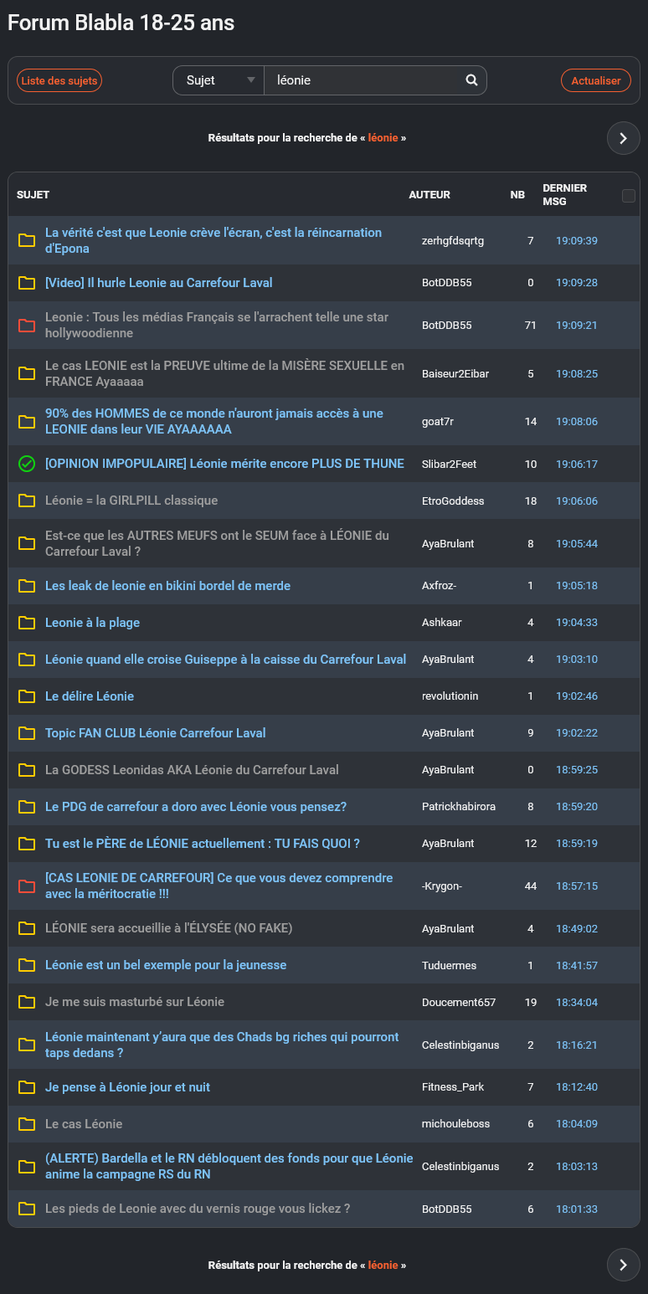
Task: Click folder icon next to 'Le cas Léonie'
Action: click(27, 1124)
